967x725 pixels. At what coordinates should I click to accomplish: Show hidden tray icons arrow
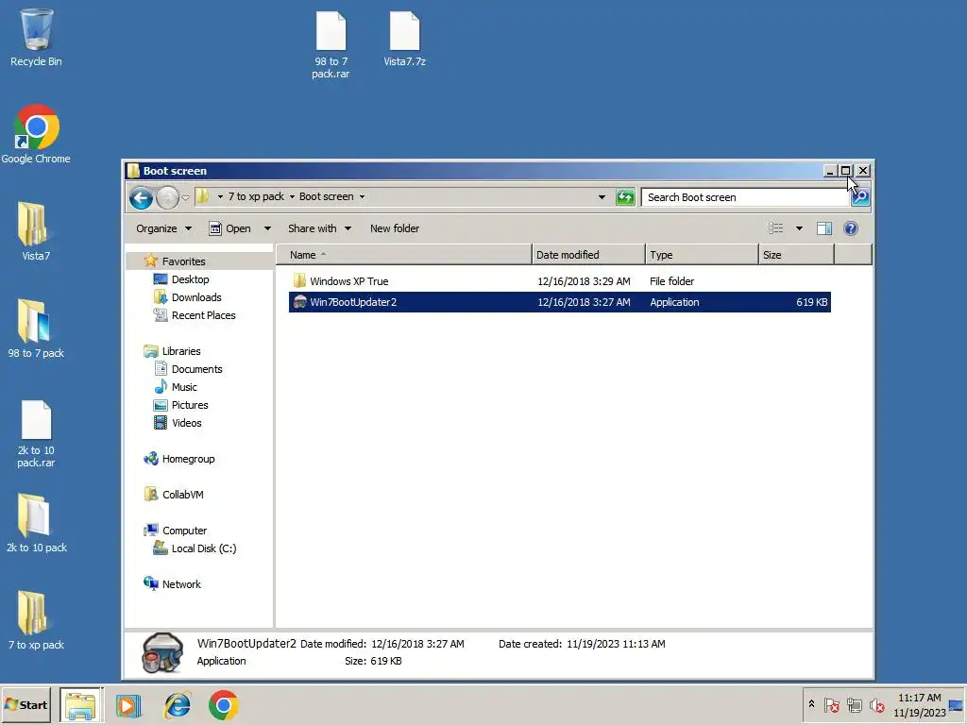click(x=811, y=704)
